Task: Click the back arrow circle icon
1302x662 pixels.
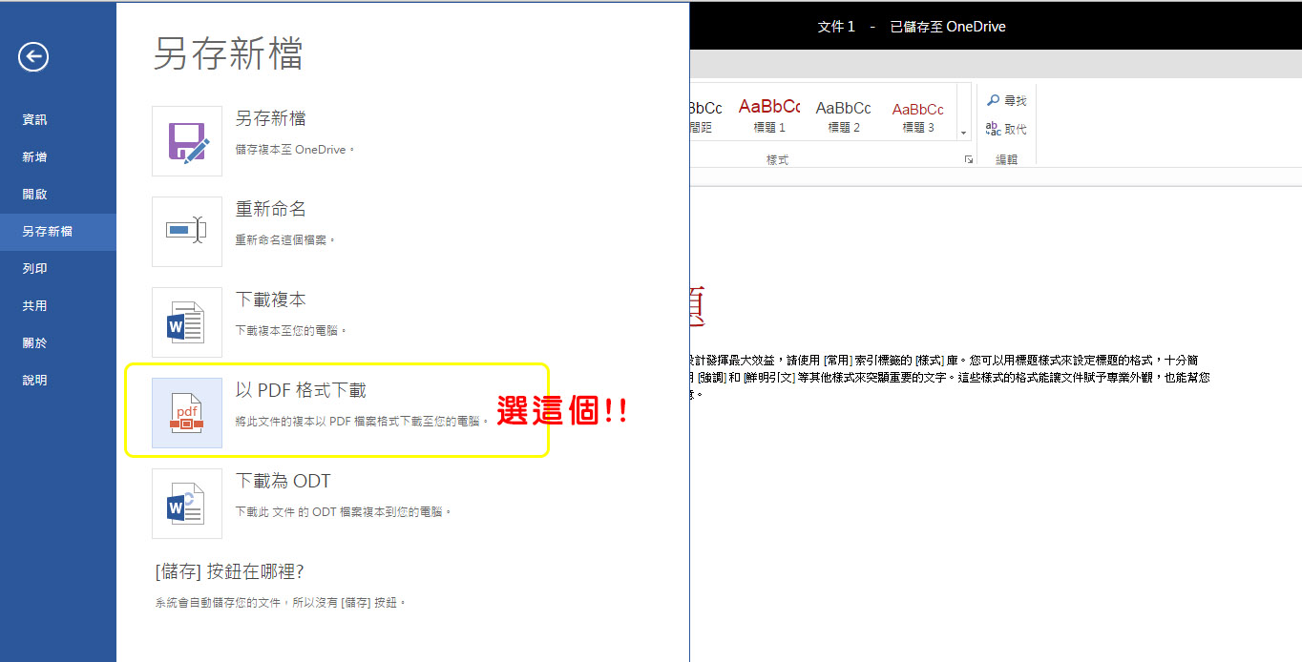Action: pos(32,57)
